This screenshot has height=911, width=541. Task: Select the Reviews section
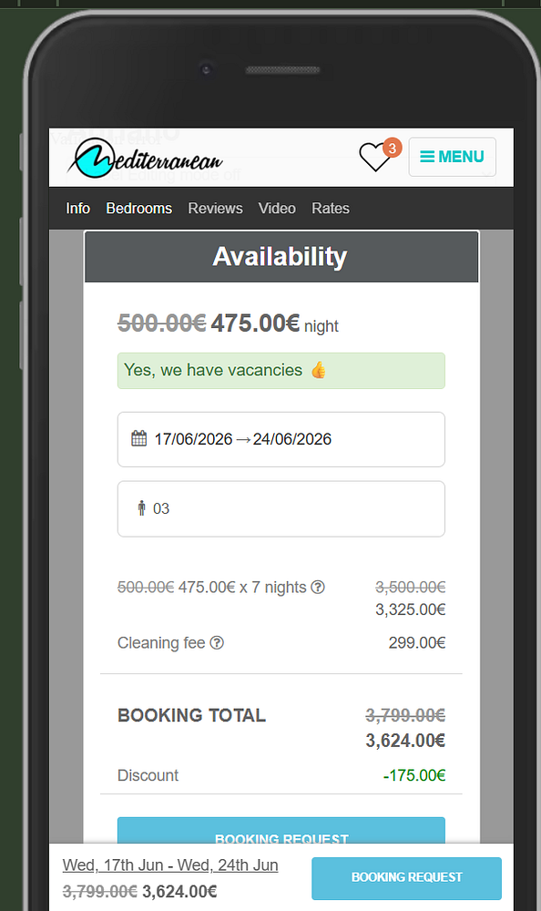pyautogui.click(x=215, y=209)
